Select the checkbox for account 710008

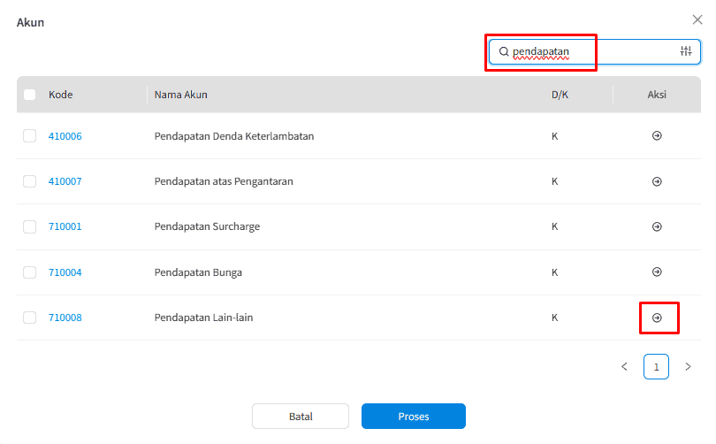(x=30, y=318)
